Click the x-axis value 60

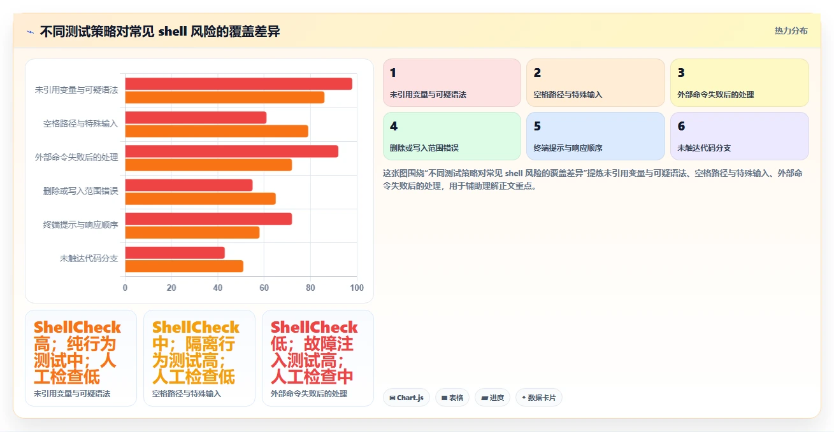click(264, 288)
